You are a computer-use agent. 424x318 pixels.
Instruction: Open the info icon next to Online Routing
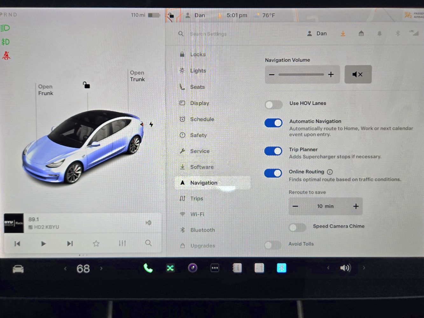coord(330,172)
